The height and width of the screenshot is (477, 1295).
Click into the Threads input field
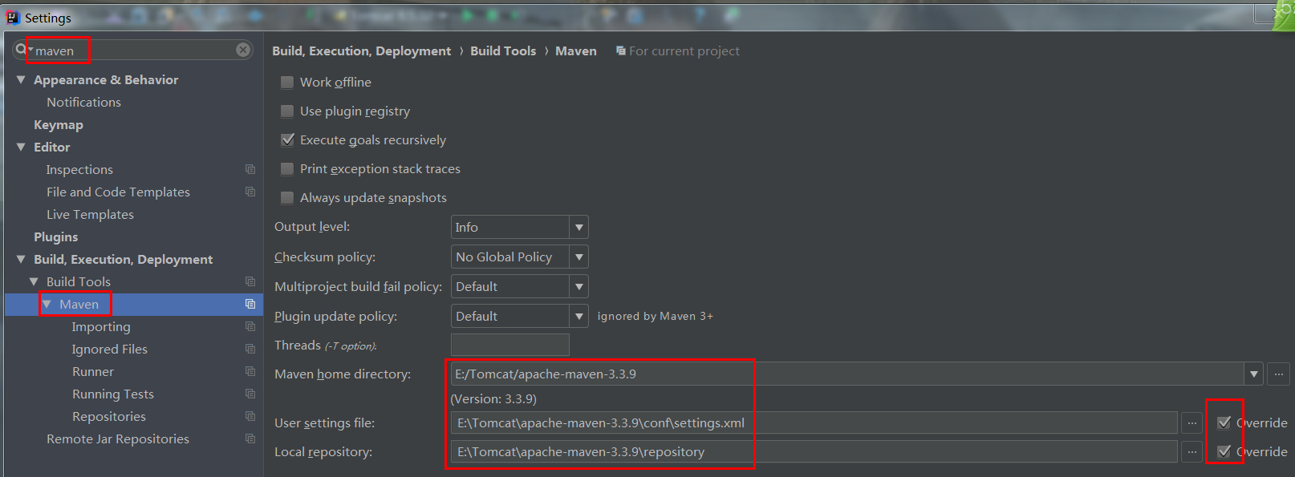coord(509,345)
